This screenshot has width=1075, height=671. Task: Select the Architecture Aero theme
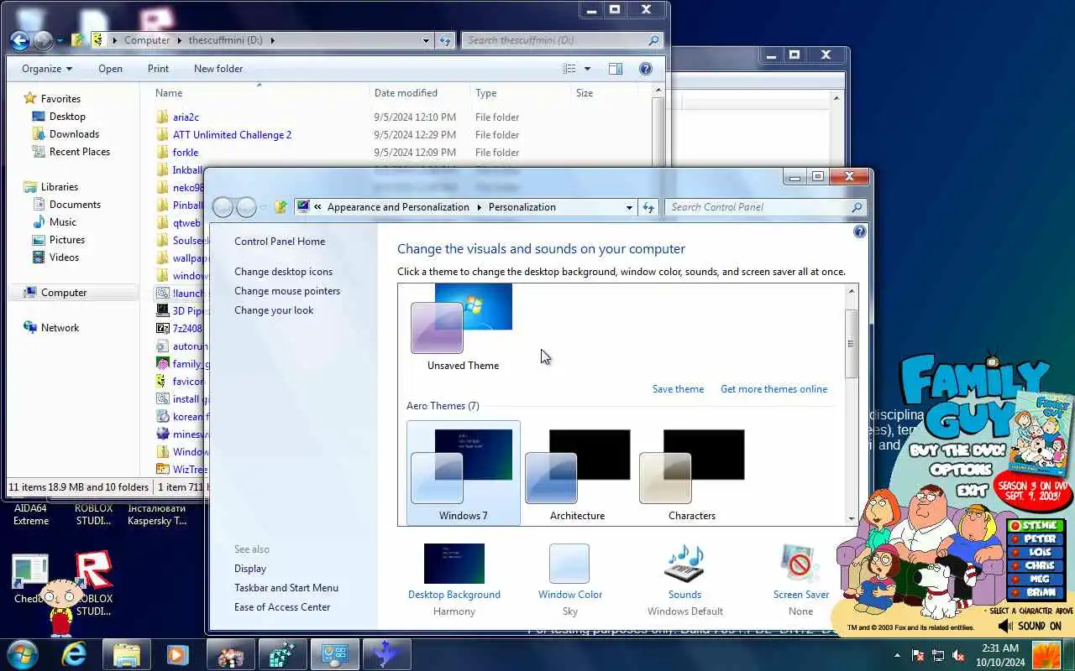578,474
